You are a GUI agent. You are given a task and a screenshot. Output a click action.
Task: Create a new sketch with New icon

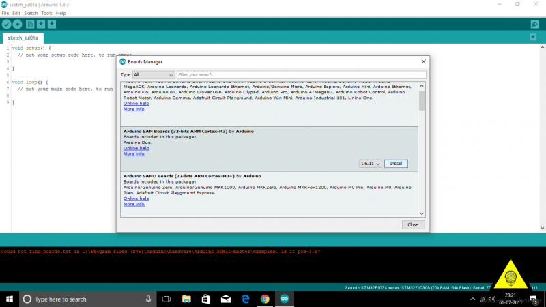30,24
